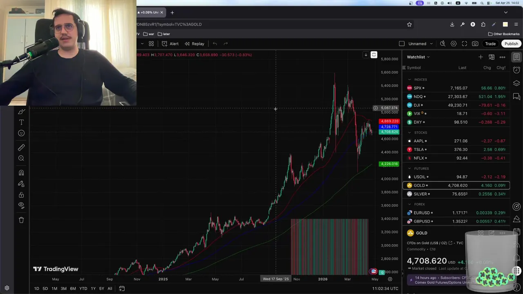
Task: Toggle stay in drawing mode
Action: pos(21,184)
